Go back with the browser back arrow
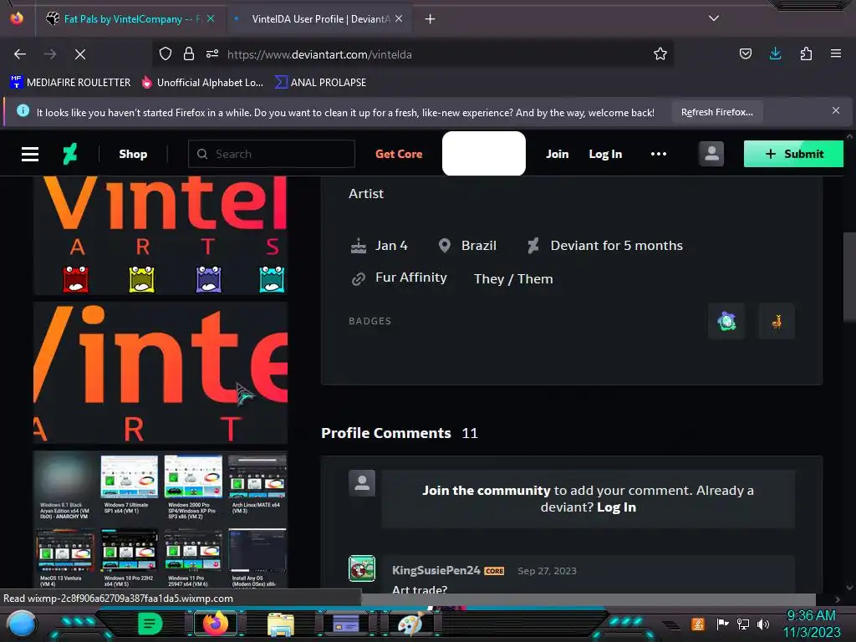This screenshot has height=642, width=856. (20, 54)
